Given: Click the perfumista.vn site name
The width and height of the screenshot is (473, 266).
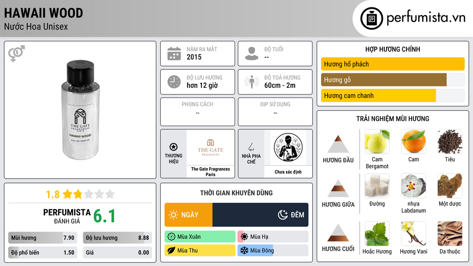Looking at the screenshot, I should pos(426,18).
